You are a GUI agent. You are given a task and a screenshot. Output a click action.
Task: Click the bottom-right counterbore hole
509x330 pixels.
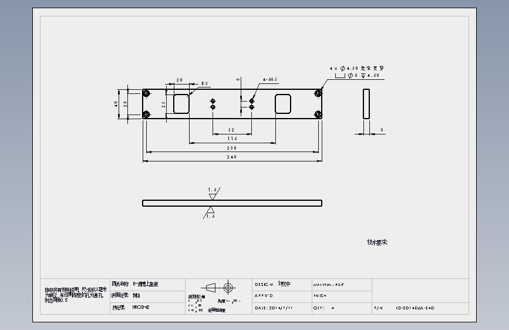click(318, 115)
